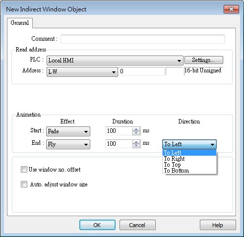Decrease Start duration with down arrow

[x=136, y=133]
